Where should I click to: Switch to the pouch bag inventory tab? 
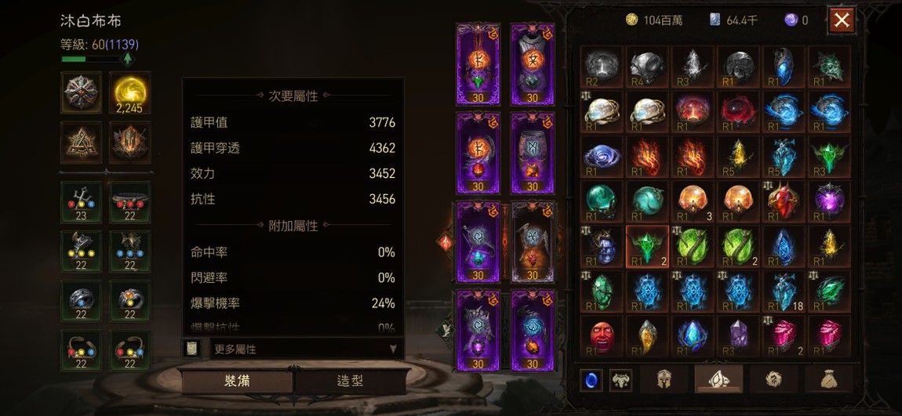[828, 379]
